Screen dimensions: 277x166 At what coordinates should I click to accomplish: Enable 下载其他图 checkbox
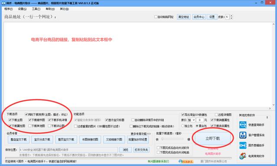click(x=30, y=126)
